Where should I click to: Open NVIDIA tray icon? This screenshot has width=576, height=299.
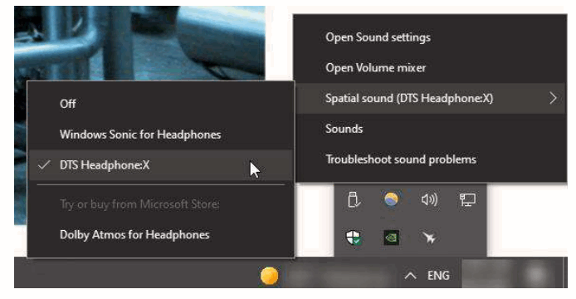click(391, 238)
